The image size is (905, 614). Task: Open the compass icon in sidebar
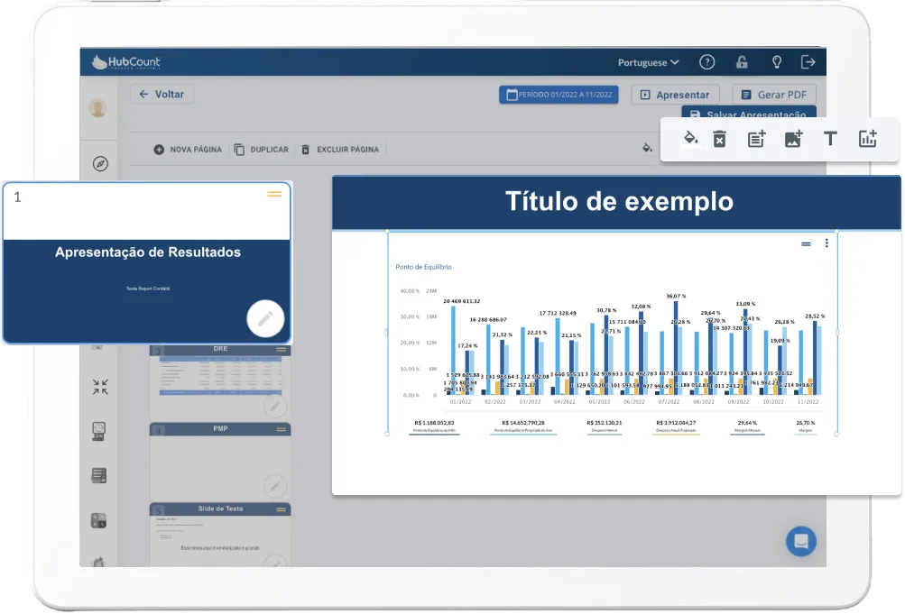[100, 164]
